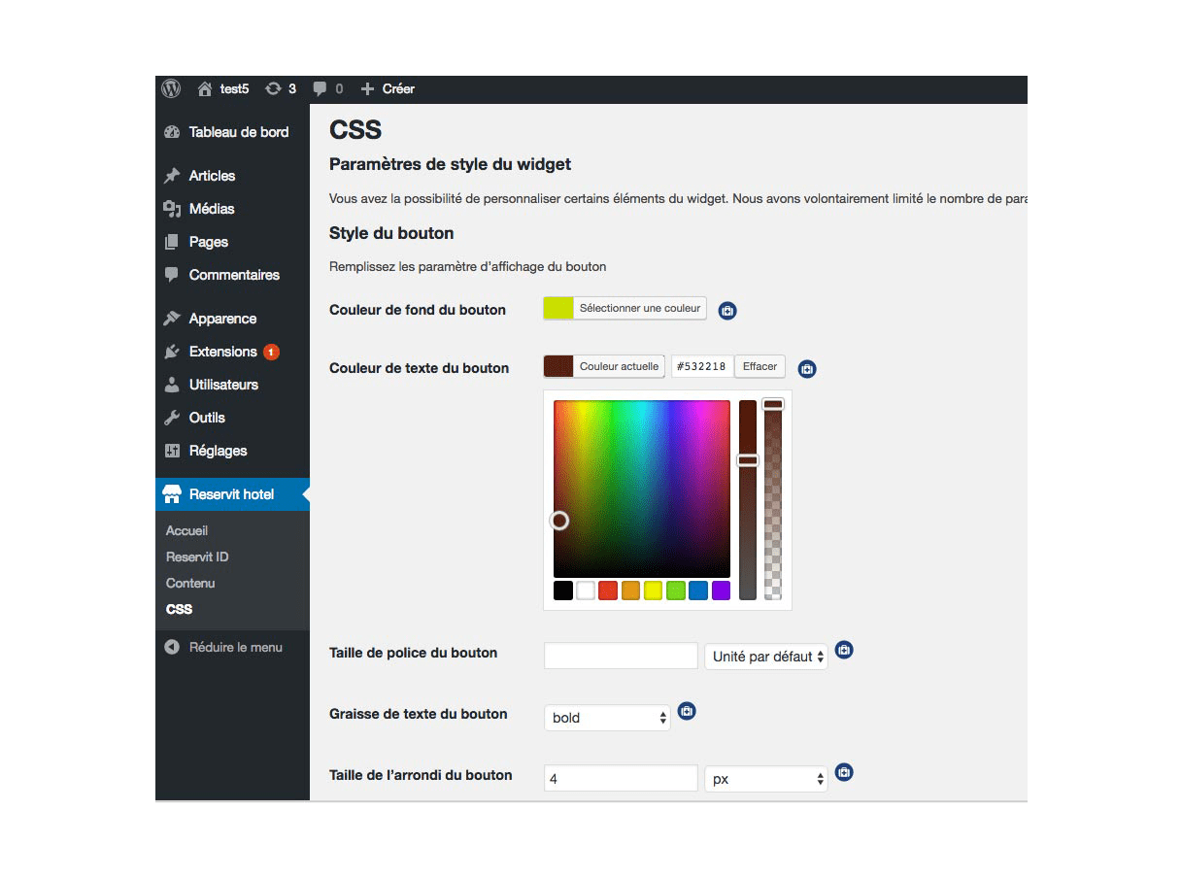This screenshot has height=878, width=1182.
Task: Click the Taille de police input field
Action: 621,656
